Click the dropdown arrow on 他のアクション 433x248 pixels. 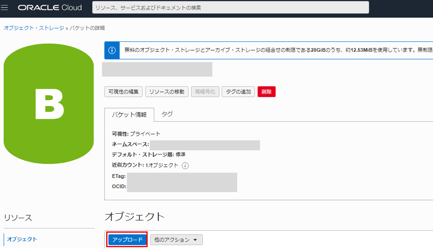(195, 240)
